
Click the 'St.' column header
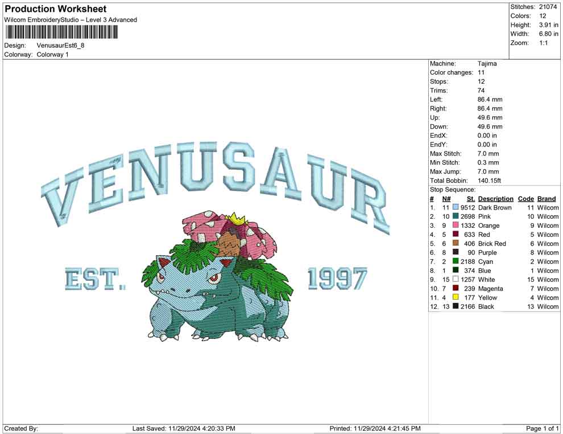[471, 198]
